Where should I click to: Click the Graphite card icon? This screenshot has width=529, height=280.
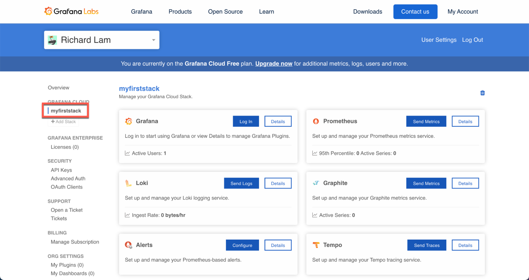coord(316,183)
